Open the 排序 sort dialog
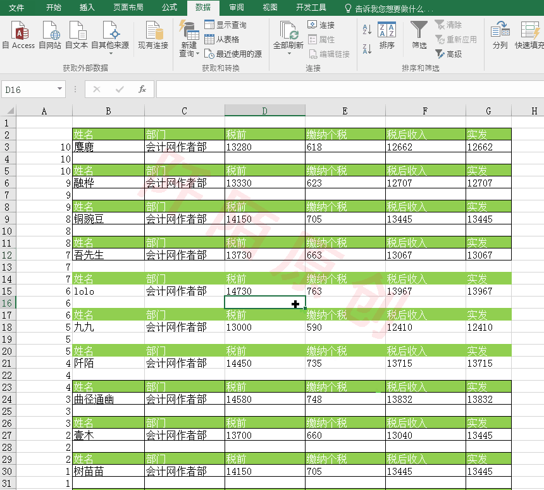 [387, 35]
